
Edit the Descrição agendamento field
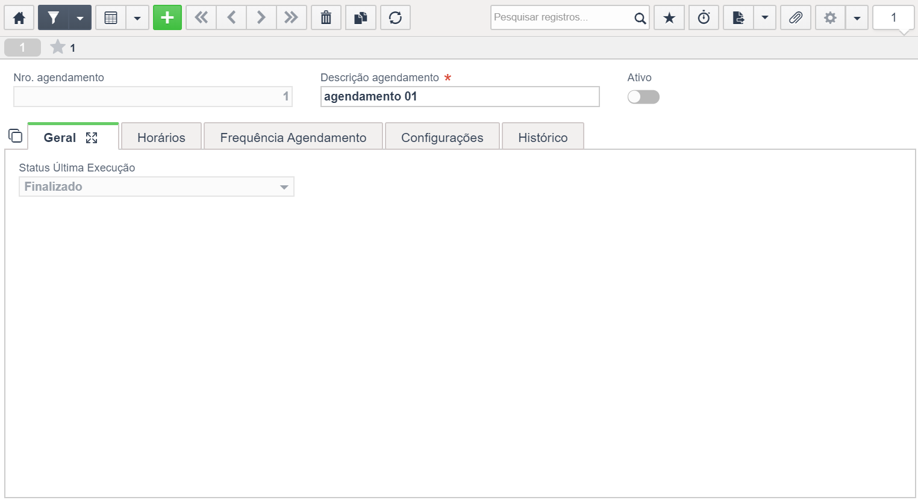pyautogui.click(x=460, y=96)
